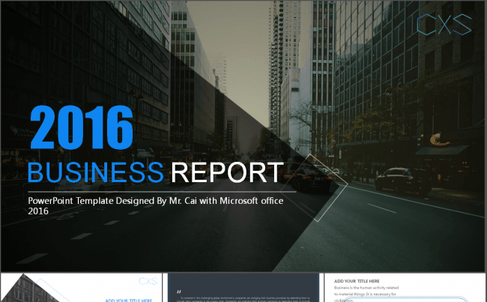Click the text 'Business is the human activity related'

(366, 288)
